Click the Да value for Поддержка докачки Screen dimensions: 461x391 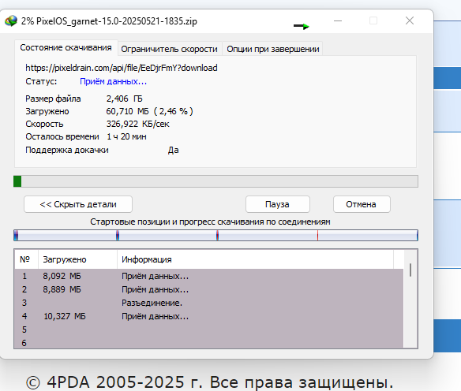point(173,151)
